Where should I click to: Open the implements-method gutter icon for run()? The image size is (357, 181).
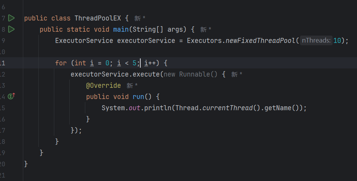coord(11,96)
